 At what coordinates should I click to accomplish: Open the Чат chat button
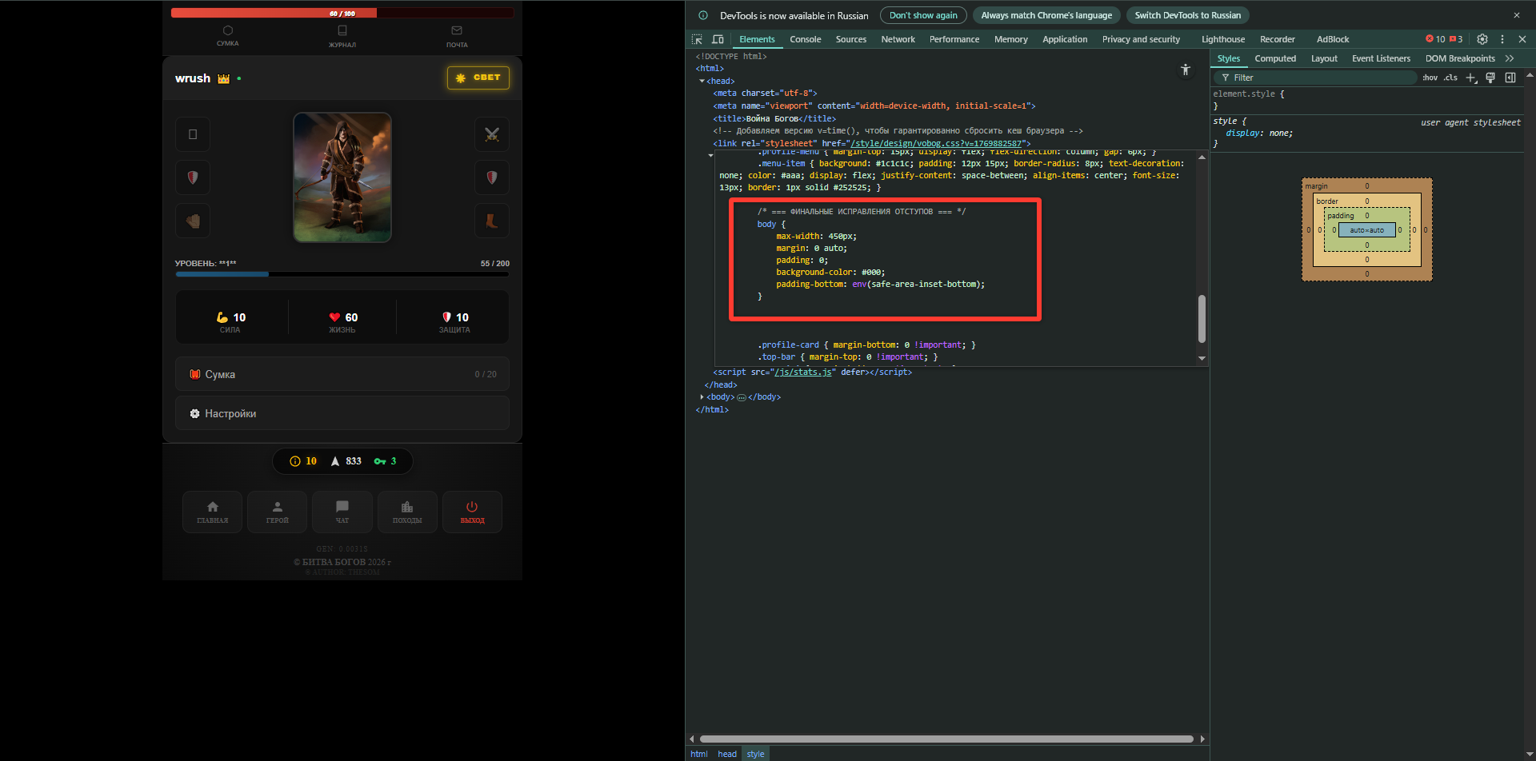tap(342, 512)
